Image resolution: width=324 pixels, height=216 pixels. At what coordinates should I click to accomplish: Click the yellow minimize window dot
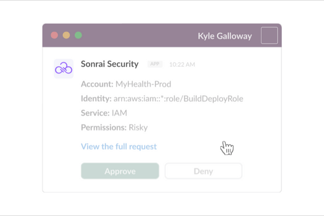[x=66, y=35]
